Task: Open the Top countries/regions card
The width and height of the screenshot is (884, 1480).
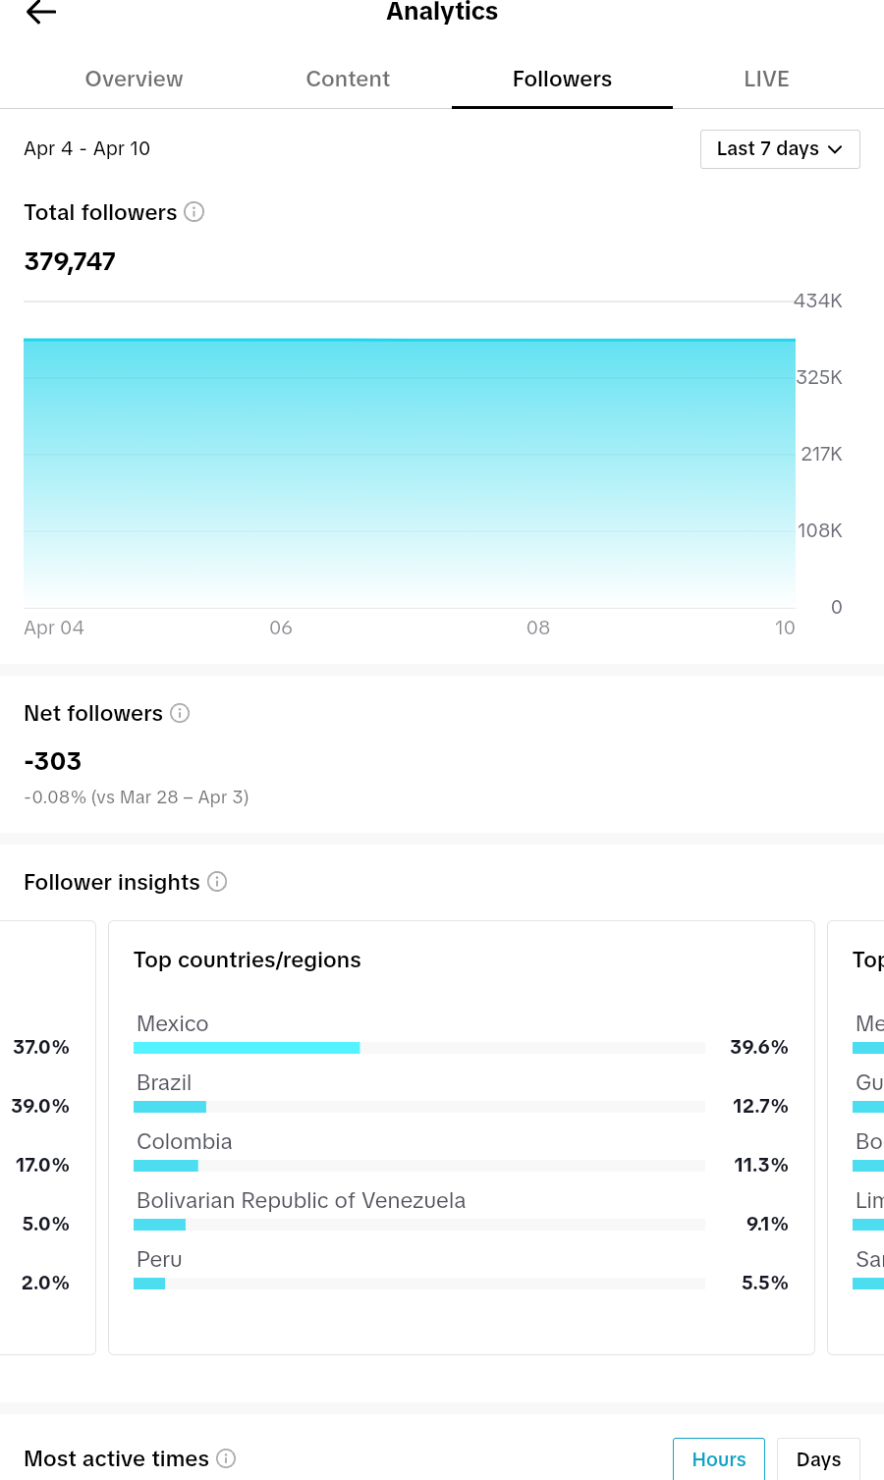Action: (462, 1137)
